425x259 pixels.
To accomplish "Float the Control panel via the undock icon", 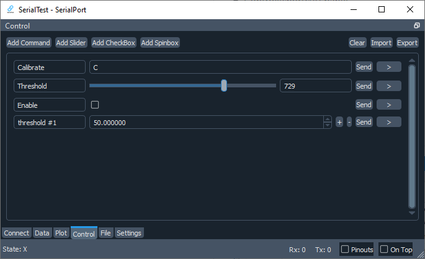I will [x=416, y=25].
